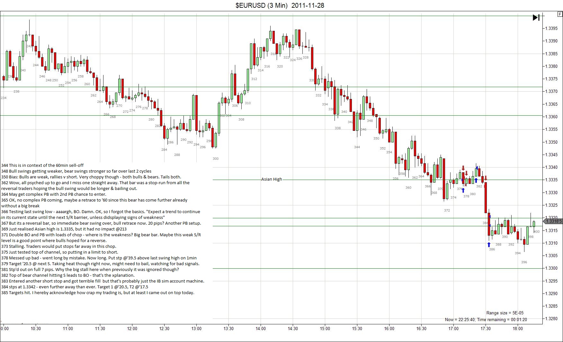Click the bar number label 300

point(216,158)
